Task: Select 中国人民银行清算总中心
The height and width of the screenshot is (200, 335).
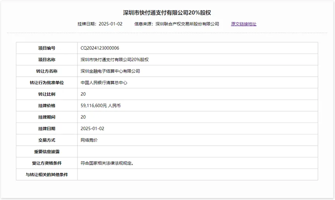Action: click(x=104, y=83)
